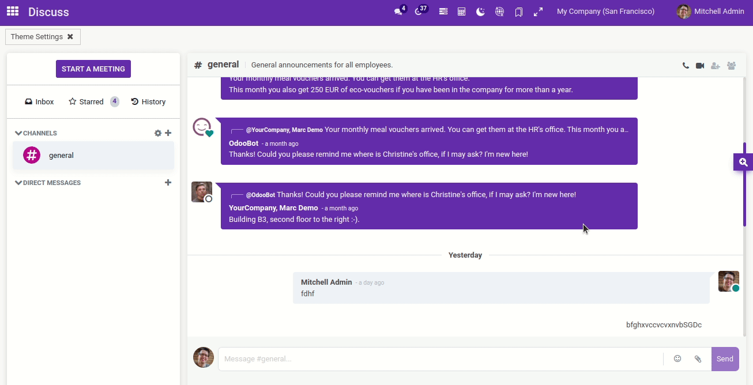Open channel settings gear icon
The height and width of the screenshot is (385, 753).
coord(158,133)
